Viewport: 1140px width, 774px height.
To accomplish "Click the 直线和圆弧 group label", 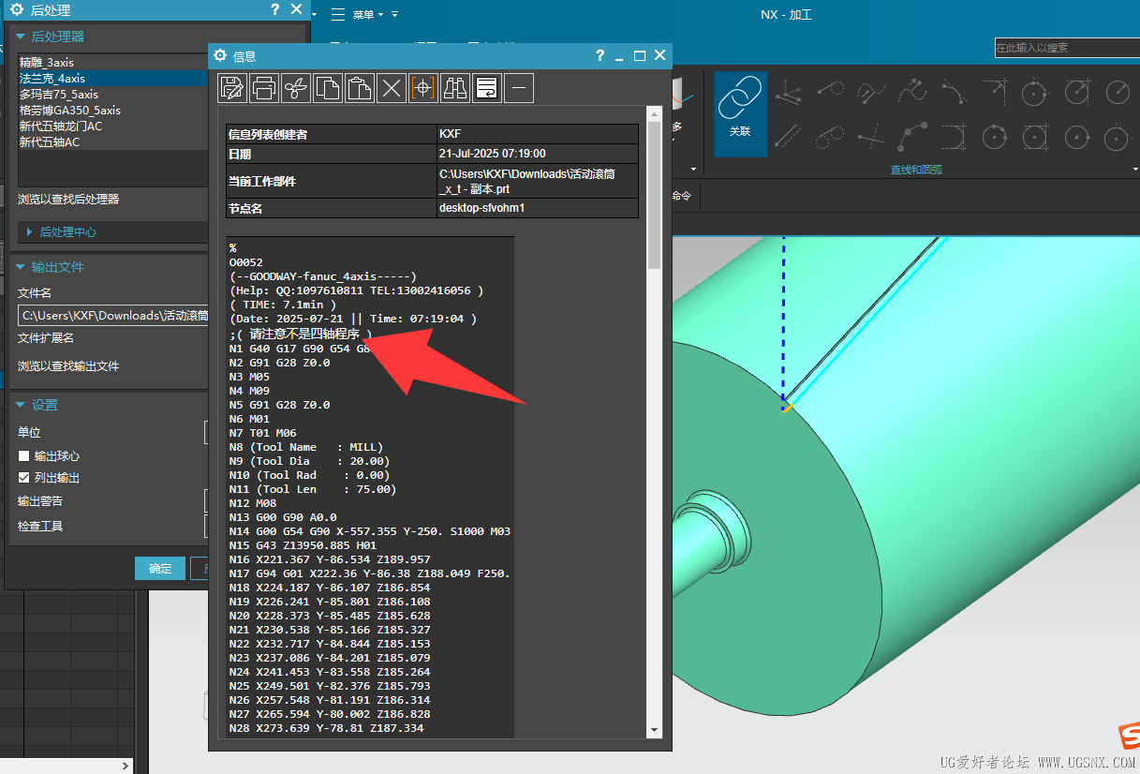I will pyautogui.click(x=916, y=171).
